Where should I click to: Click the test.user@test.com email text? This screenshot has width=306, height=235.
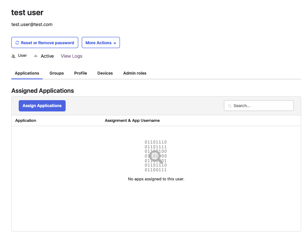click(32, 25)
